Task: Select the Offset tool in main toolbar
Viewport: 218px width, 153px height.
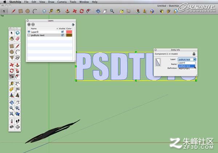Action: pyautogui.click(x=89, y=11)
